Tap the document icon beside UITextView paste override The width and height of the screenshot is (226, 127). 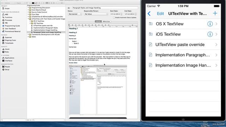pos(150,44)
